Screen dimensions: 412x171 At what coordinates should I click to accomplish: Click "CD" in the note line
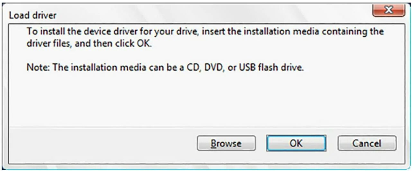coord(192,68)
